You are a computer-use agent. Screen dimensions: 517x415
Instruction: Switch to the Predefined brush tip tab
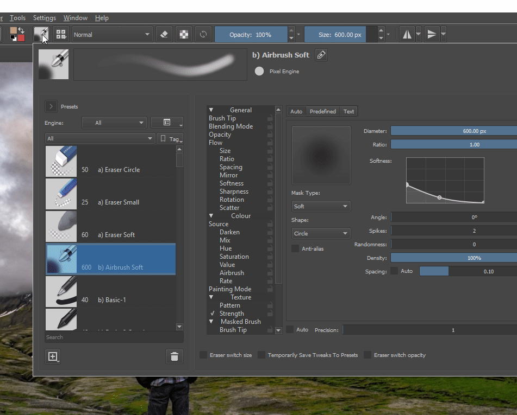tap(323, 111)
